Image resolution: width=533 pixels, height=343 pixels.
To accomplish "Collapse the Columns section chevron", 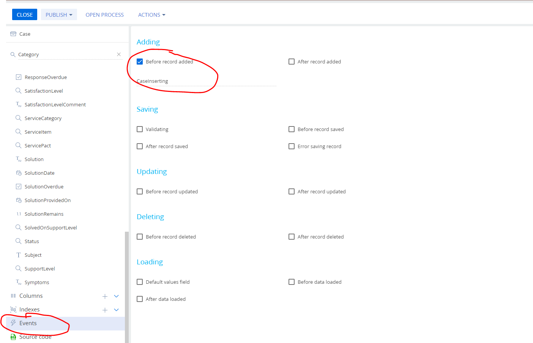I will pyautogui.click(x=116, y=296).
